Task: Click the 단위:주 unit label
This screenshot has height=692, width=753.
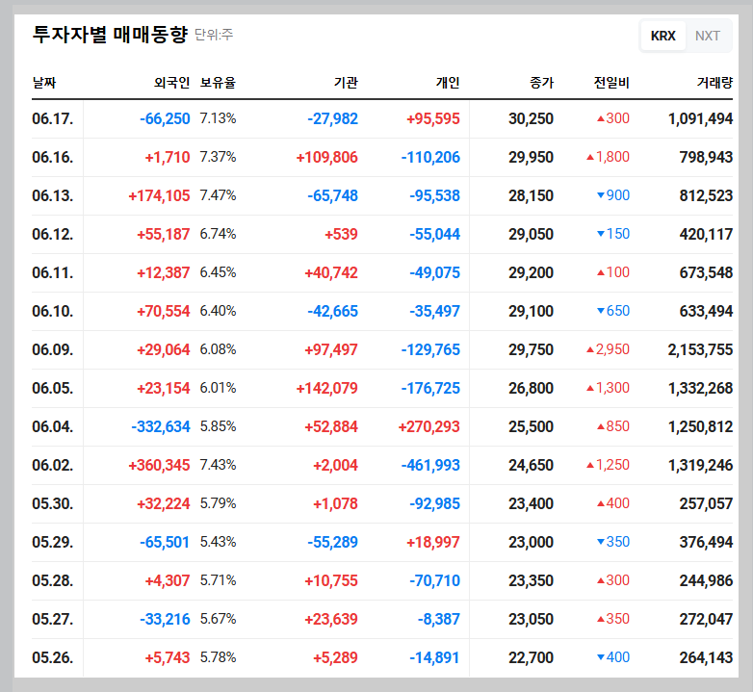Action: pos(214,35)
